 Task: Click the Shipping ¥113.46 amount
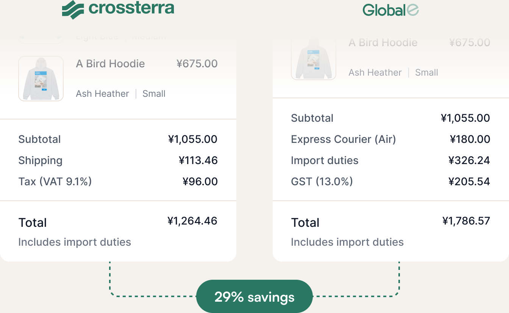[198, 160]
